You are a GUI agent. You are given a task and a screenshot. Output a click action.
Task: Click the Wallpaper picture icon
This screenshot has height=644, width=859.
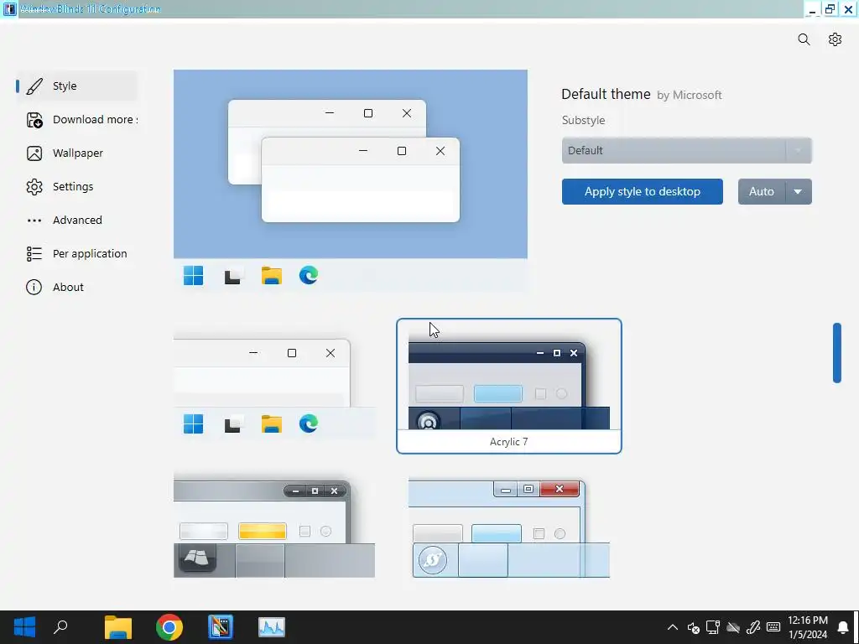[x=34, y=153]
